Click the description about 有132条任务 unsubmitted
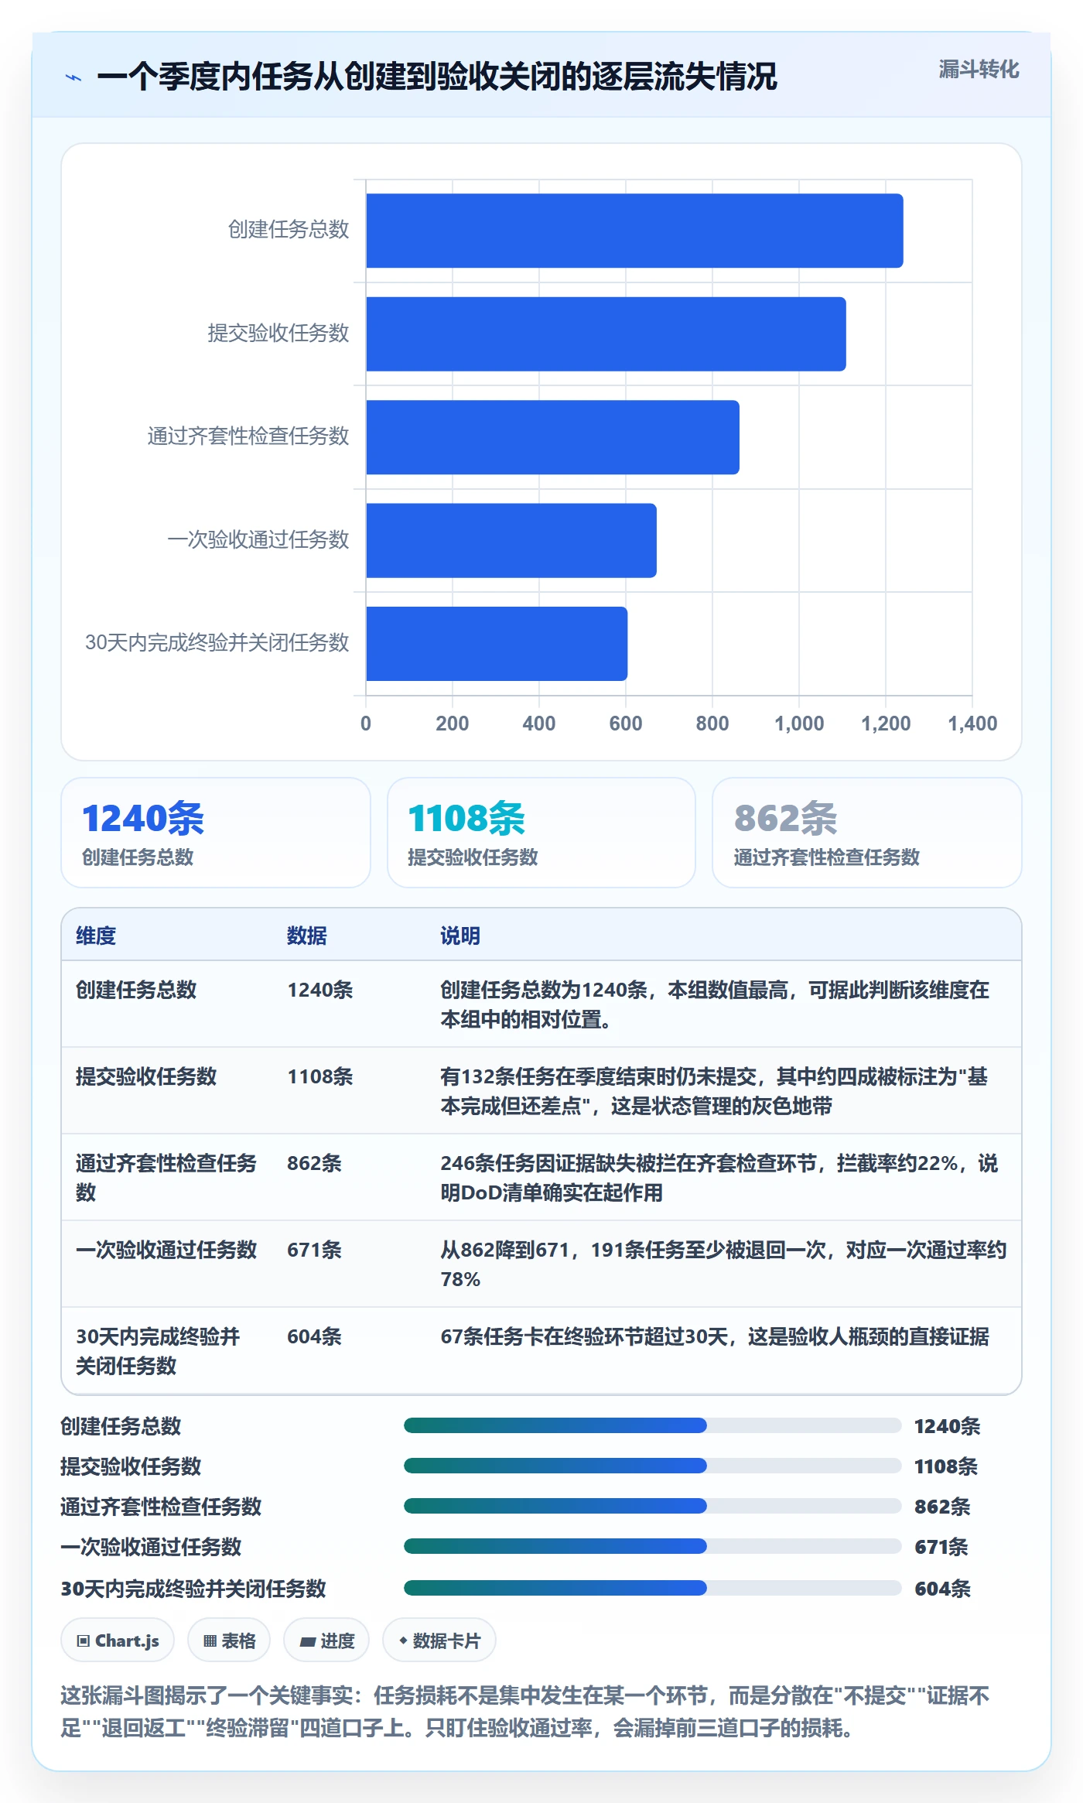The height and width of the screenshot is (1803, 1083). click(714, 1091)
